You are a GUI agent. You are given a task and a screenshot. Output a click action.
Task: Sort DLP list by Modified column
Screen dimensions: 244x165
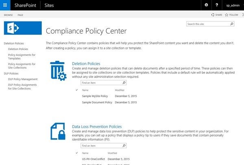tap(112, 153)
